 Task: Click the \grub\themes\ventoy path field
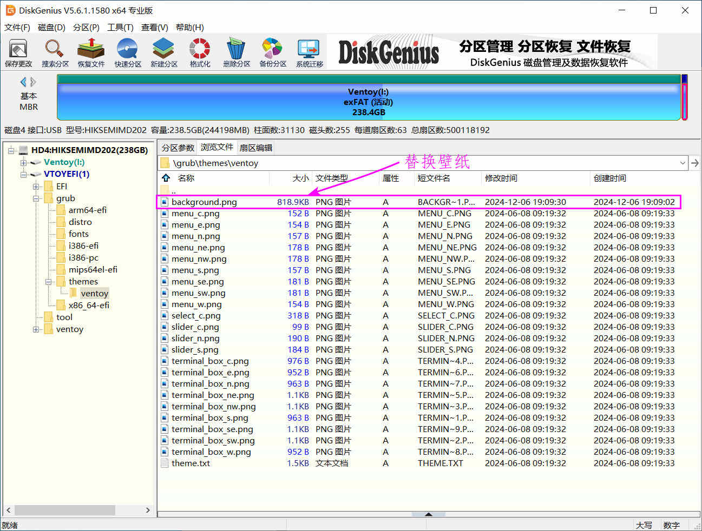point(423,163)
